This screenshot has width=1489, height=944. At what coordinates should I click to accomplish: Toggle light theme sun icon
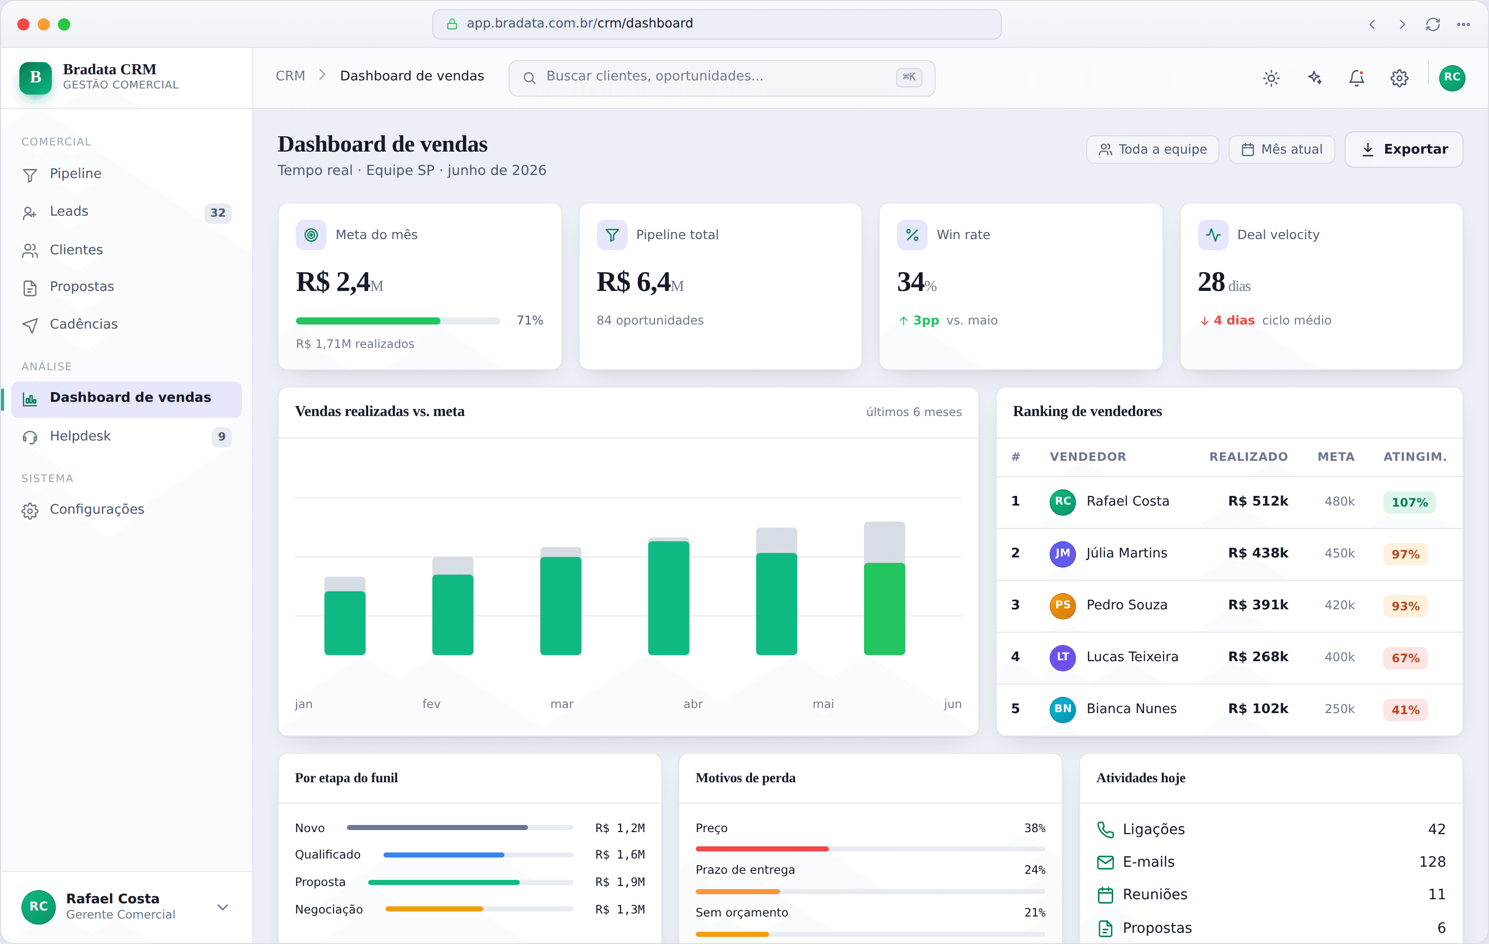pos(1271,77)
